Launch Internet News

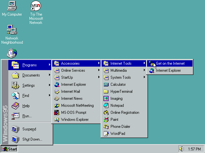[x=76, y=98]
